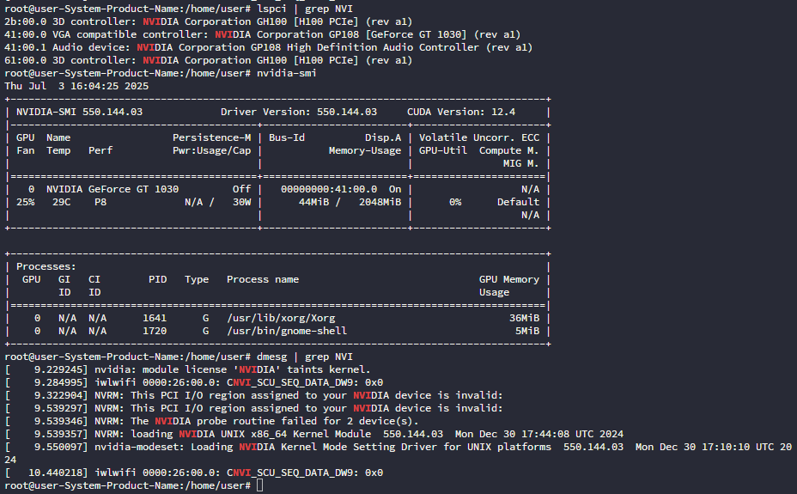This screenshot has width=797, height=494.
Task: Click the 'P8' performance state value
Action: click(100, 202)
